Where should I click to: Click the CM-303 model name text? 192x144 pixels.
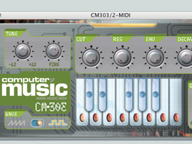51,107
